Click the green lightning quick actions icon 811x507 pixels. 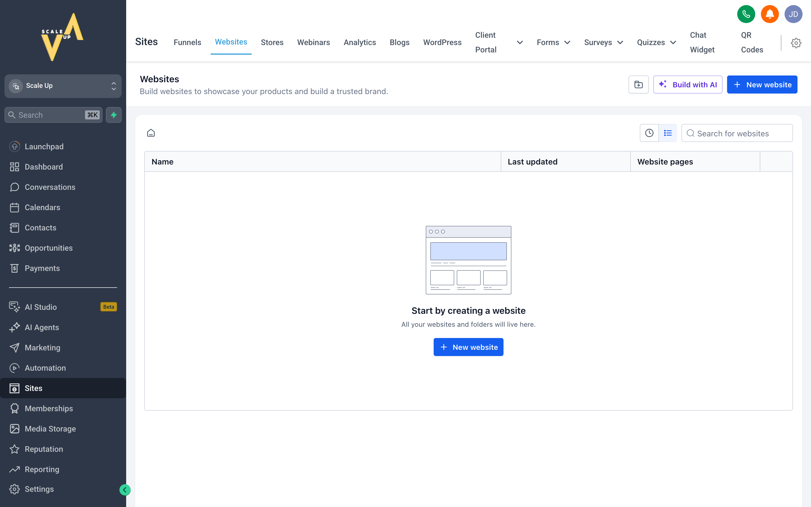click(x=113, y=115)
